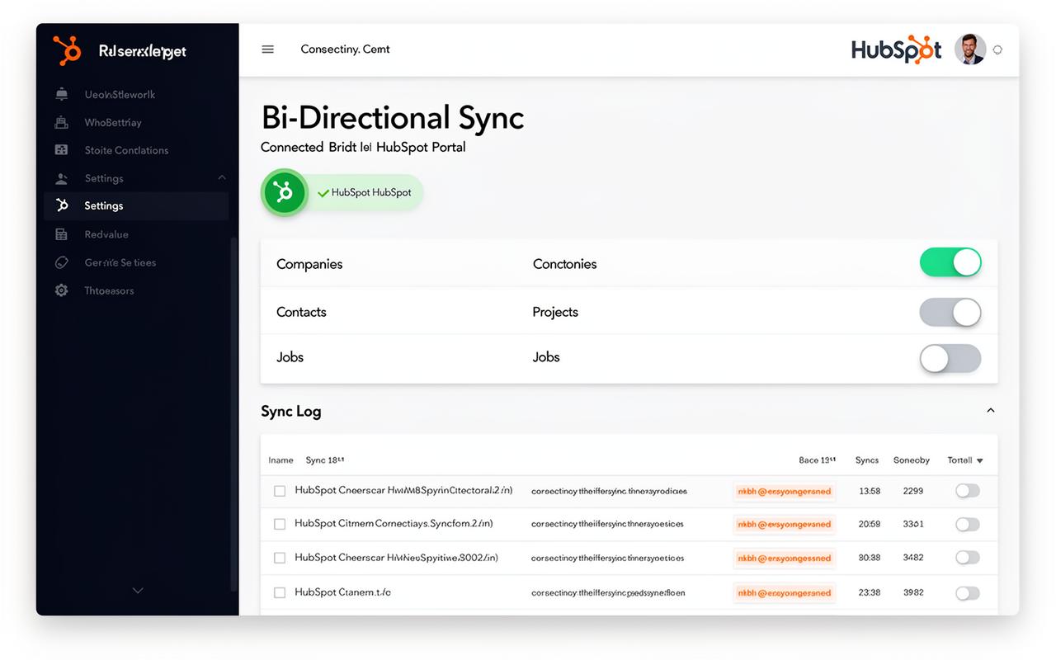Open Stoite Contlations in the sidebar
Viewport: 1056px width, 660px height.
click(x=126, y=150)
